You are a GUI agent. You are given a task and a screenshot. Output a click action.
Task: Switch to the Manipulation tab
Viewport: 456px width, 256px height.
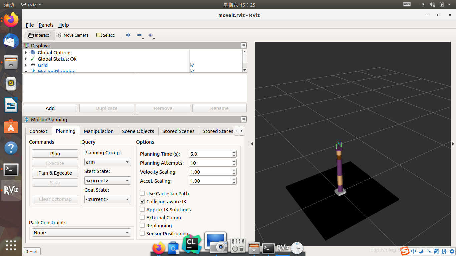[99, 131]
